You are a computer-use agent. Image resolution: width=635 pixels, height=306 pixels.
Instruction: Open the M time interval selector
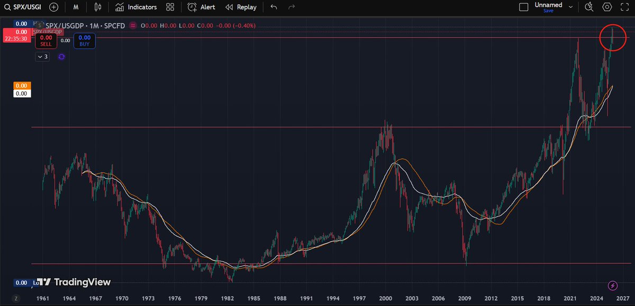click(76, 7)
